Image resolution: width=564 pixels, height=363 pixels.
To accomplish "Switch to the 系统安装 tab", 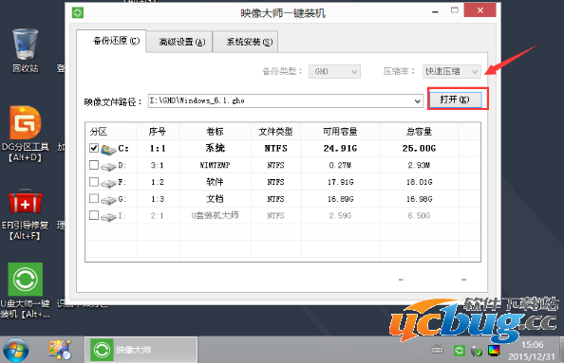I will click(x=245, y=42).
